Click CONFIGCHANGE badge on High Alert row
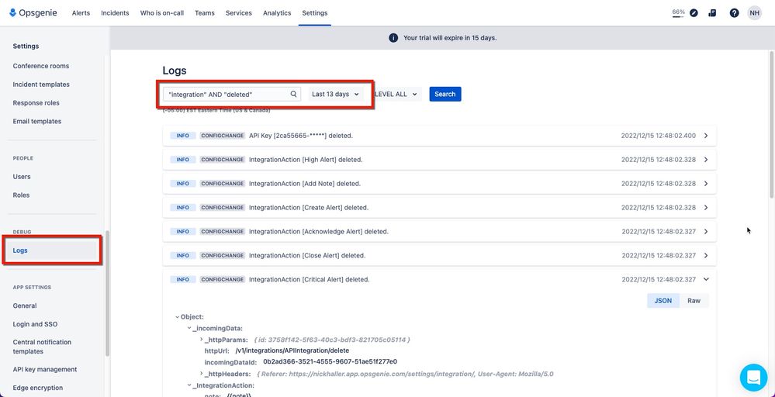Image resolution: width=775 pixels, height=397 pixels. (223, 160)
